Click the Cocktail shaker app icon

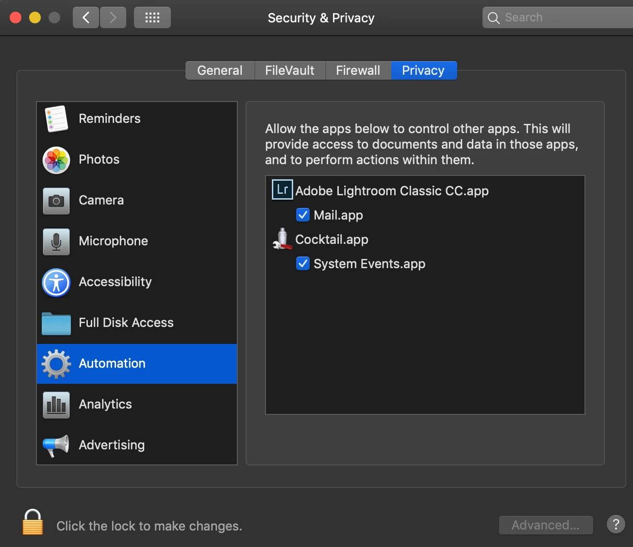coord(283,239)
